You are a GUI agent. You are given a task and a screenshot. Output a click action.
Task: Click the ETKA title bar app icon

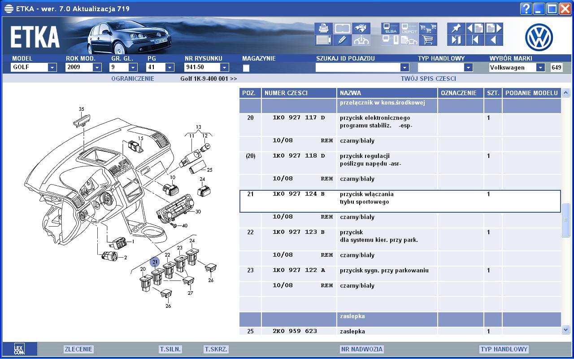(9, 9)
